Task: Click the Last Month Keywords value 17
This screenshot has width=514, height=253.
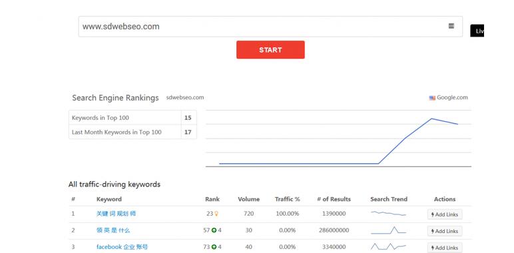Action: coord(188,132)
